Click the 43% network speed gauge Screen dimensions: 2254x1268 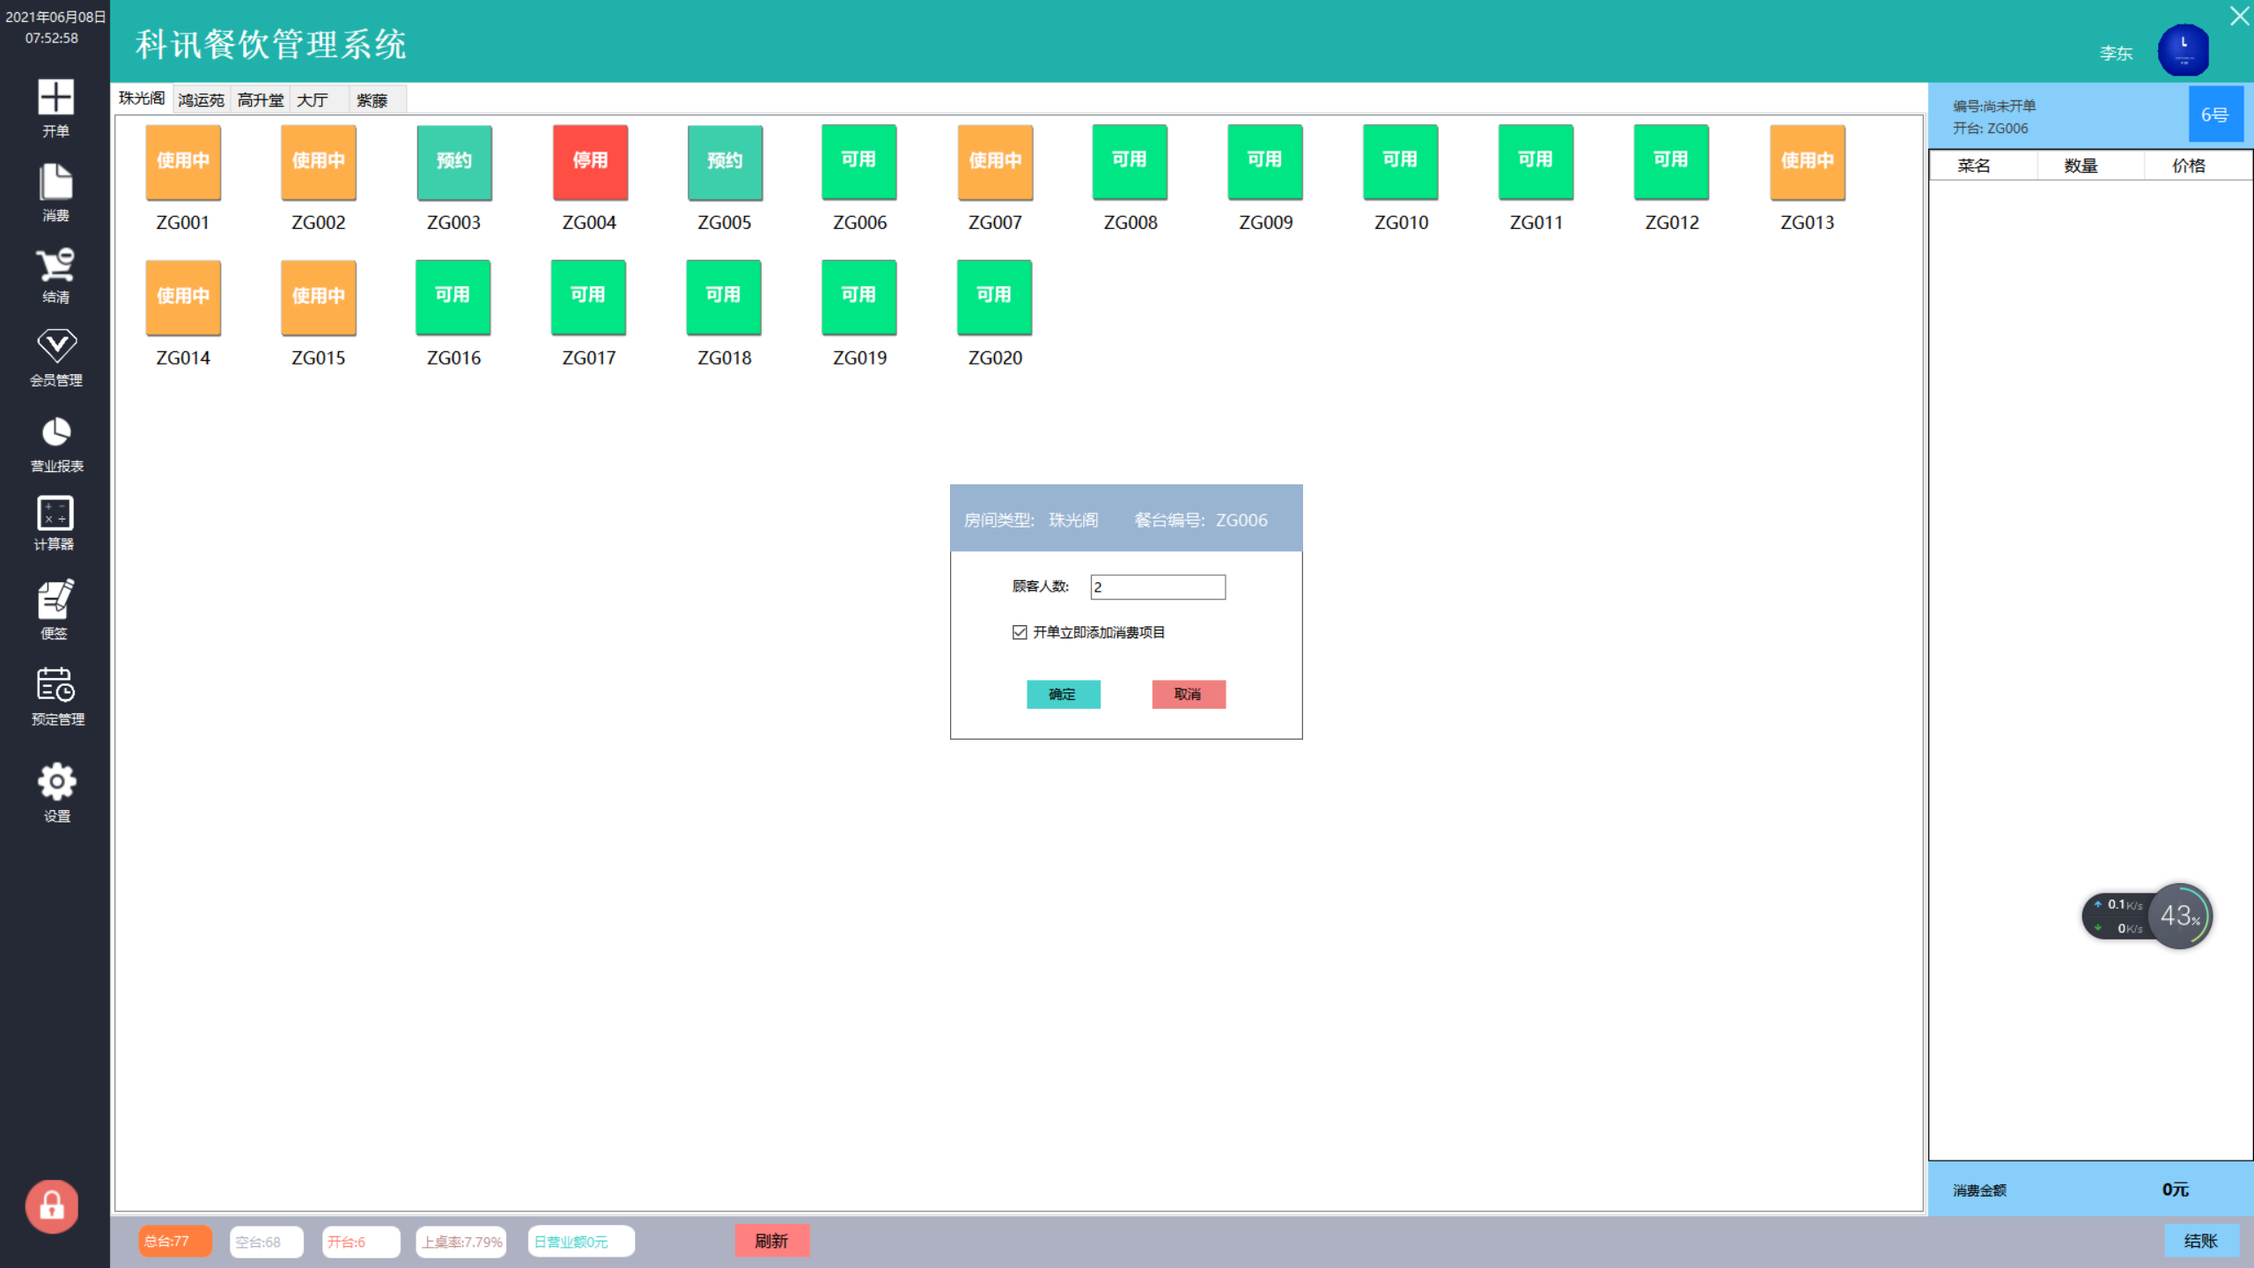[x=2179, y=916]
